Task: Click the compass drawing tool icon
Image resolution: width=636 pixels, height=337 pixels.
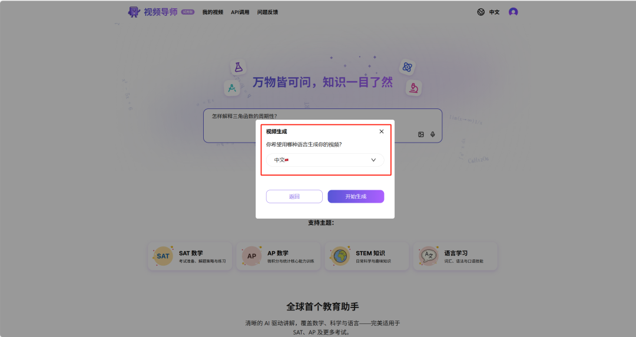Action: pos(232,88)
